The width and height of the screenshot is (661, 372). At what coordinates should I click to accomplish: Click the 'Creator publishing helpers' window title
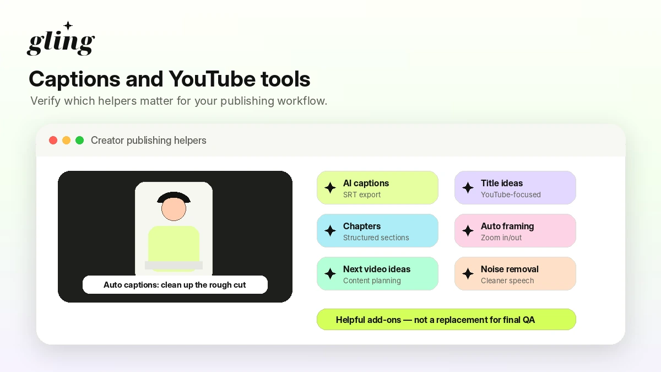click(149, 141)
